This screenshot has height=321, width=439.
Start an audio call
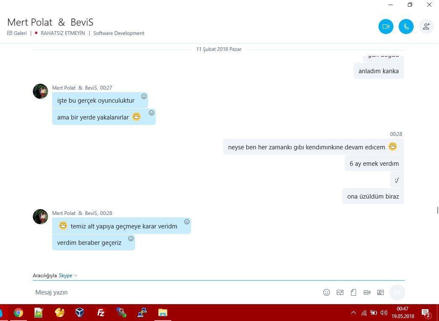coord(406,27)
